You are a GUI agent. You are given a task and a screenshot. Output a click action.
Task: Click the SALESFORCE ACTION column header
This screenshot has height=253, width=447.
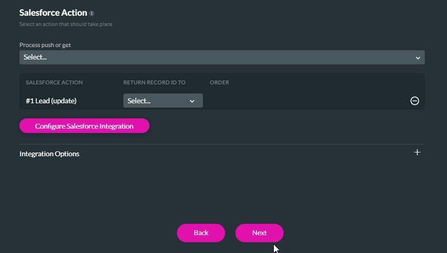(54, 83)
